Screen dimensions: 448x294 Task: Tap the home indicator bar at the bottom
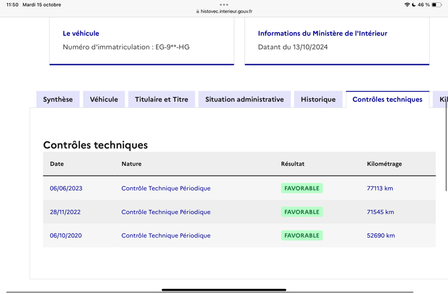click(224, 290)
